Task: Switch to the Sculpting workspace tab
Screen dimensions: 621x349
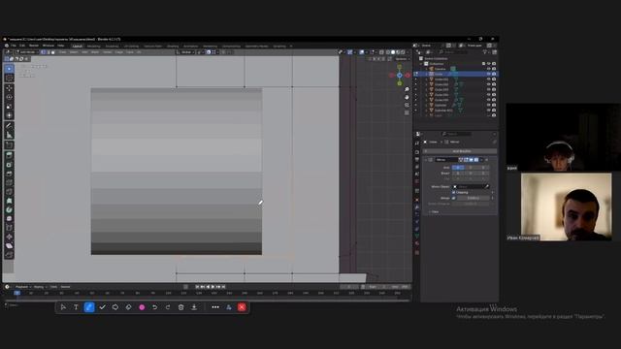Action: coord(113,46)
